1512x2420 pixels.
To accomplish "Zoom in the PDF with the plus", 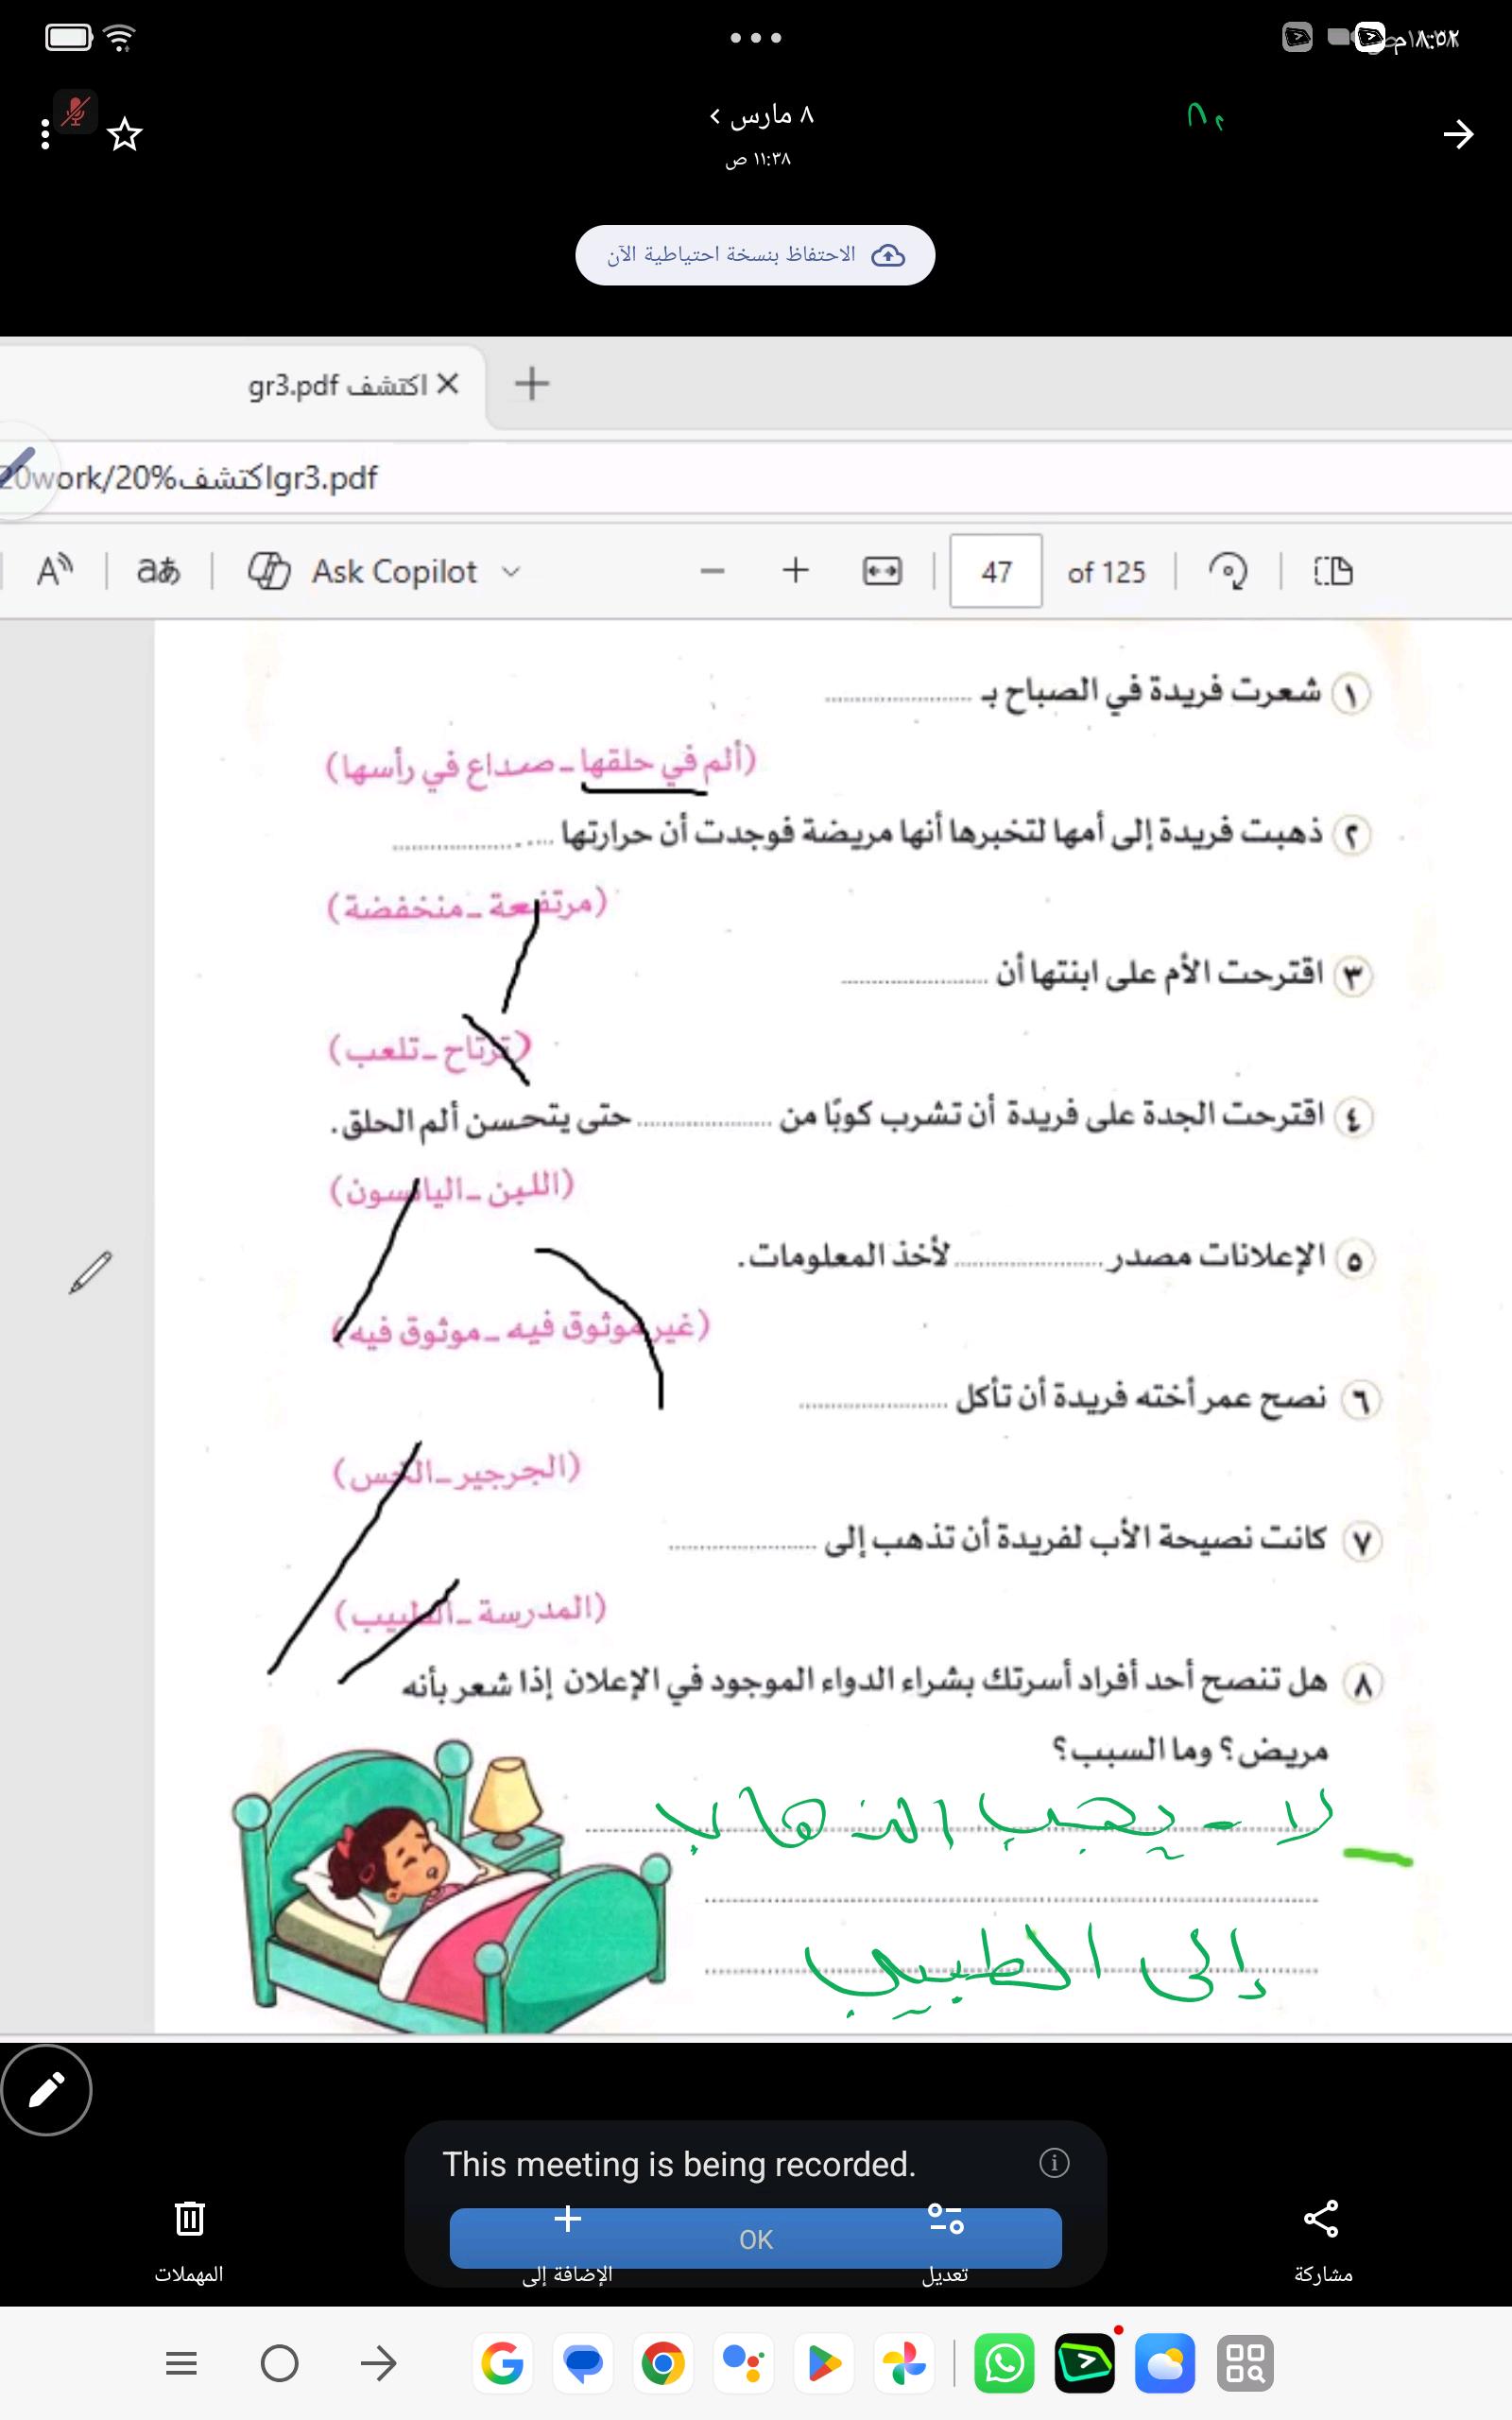I will click(795, 571).
